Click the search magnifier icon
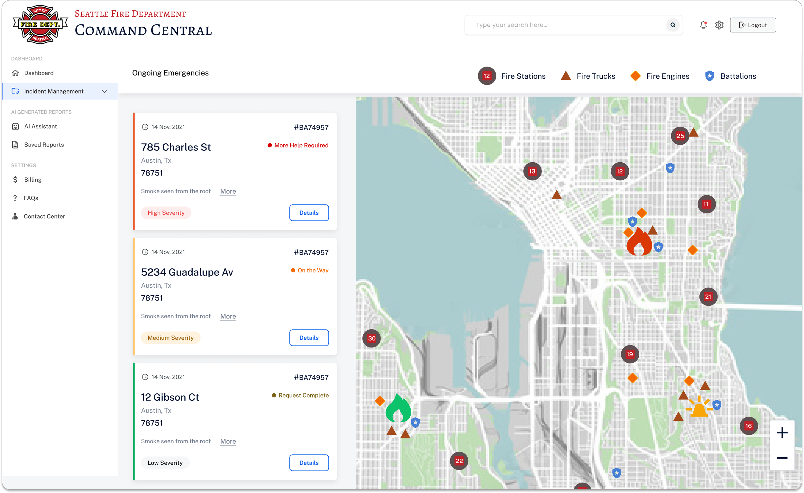 tap(673, 25)
